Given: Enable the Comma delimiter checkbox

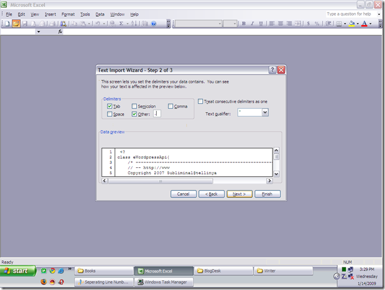Looking at the screenshot, I should click(170, 106).
